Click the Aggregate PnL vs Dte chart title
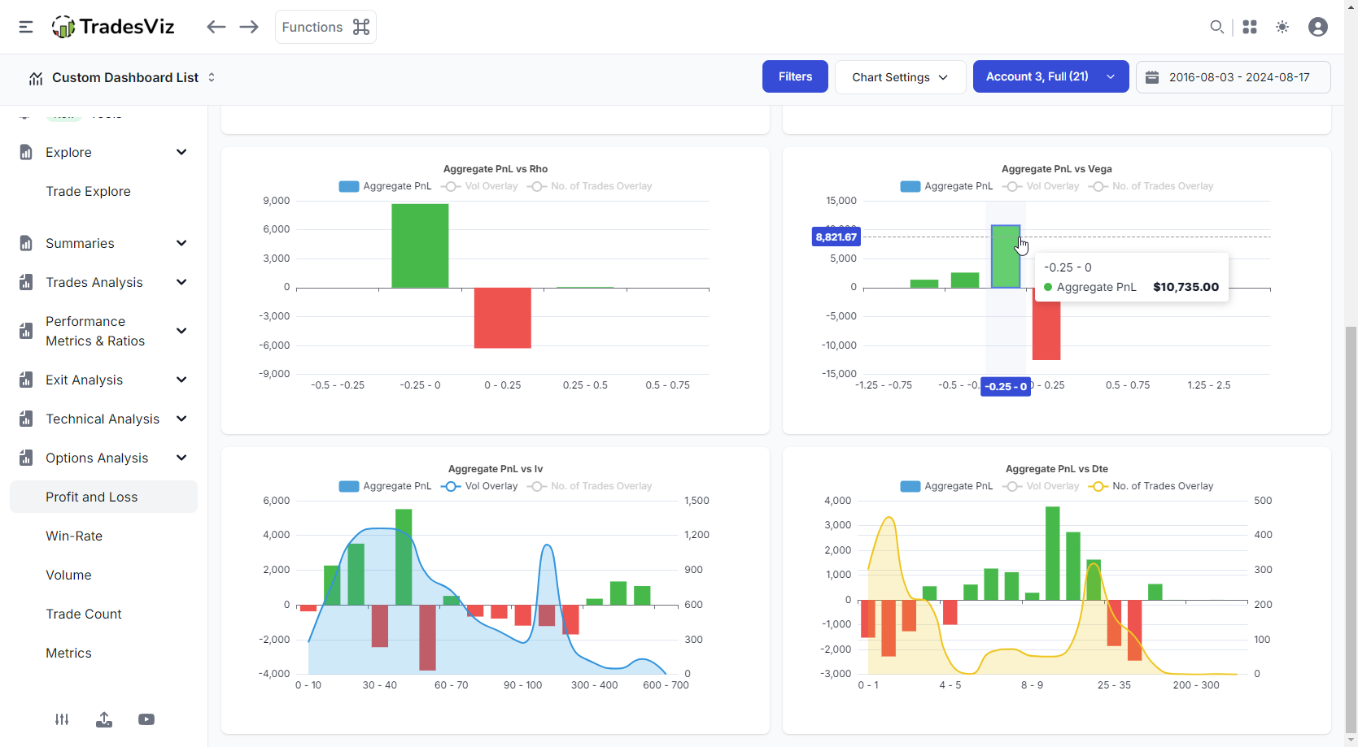The height and width of the screenshot is (747, 1358). pyautogui.click(x=1057, y=469)
